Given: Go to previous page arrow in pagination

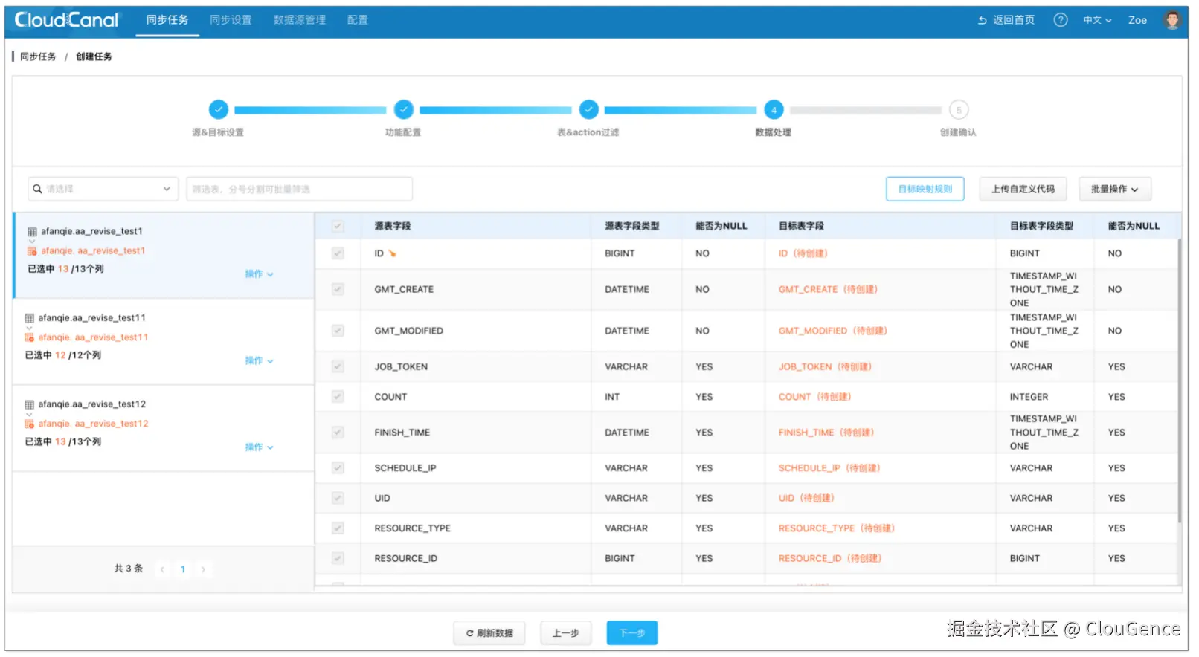Looking at the screenshot, I should coord(163,570).
